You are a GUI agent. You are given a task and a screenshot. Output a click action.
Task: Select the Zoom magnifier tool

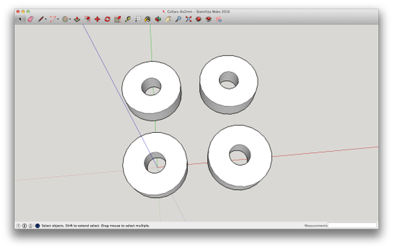pos(178,19)
